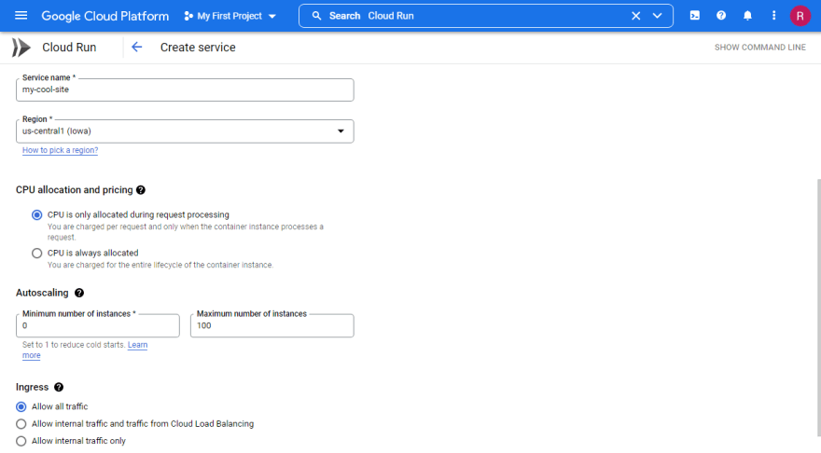Open the Learn more link about cold starts

(x=138, y=345)
